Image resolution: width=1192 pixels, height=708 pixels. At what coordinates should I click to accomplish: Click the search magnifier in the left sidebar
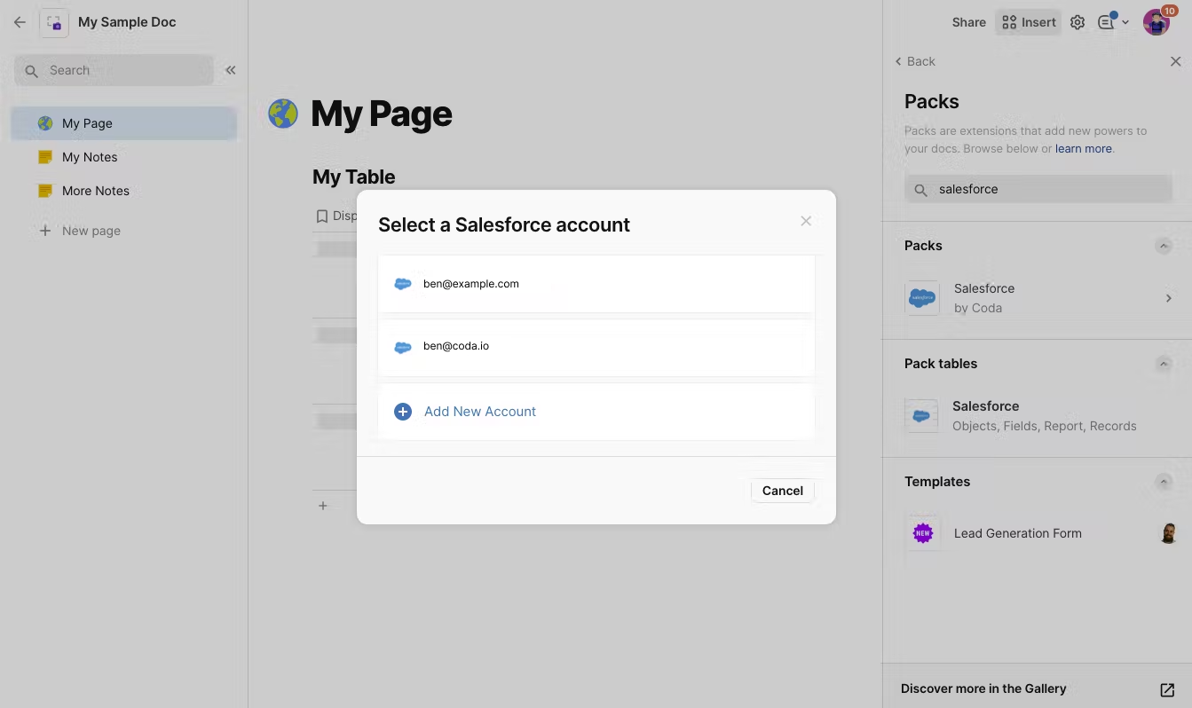pos(31,69)
